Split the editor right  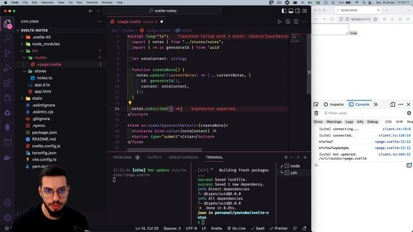[x=296, y=21]
